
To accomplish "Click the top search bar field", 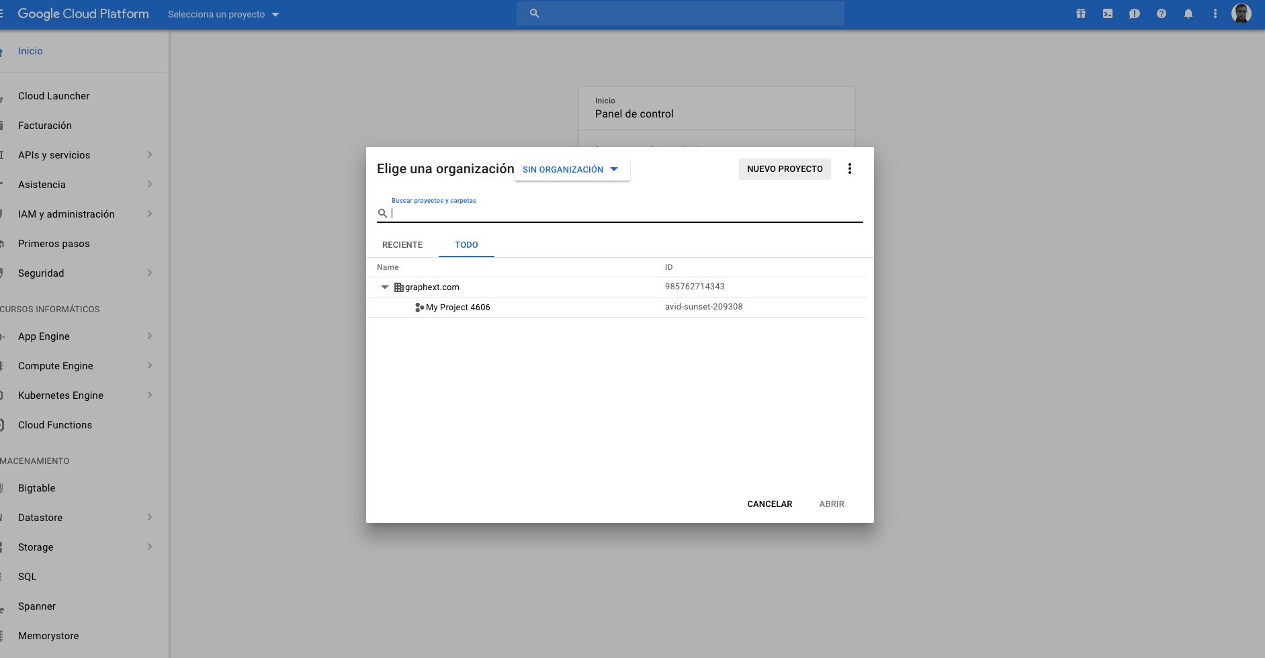I will click(x=681, y=13).
